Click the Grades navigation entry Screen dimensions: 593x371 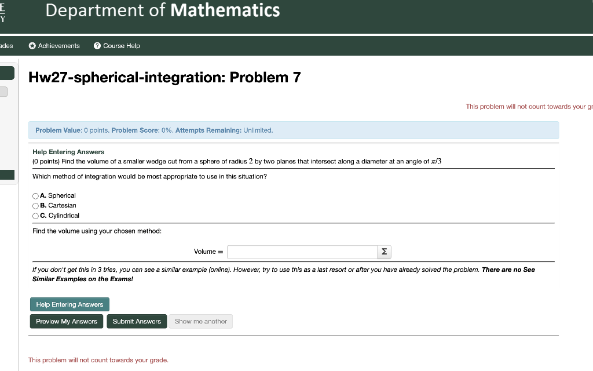5,46
